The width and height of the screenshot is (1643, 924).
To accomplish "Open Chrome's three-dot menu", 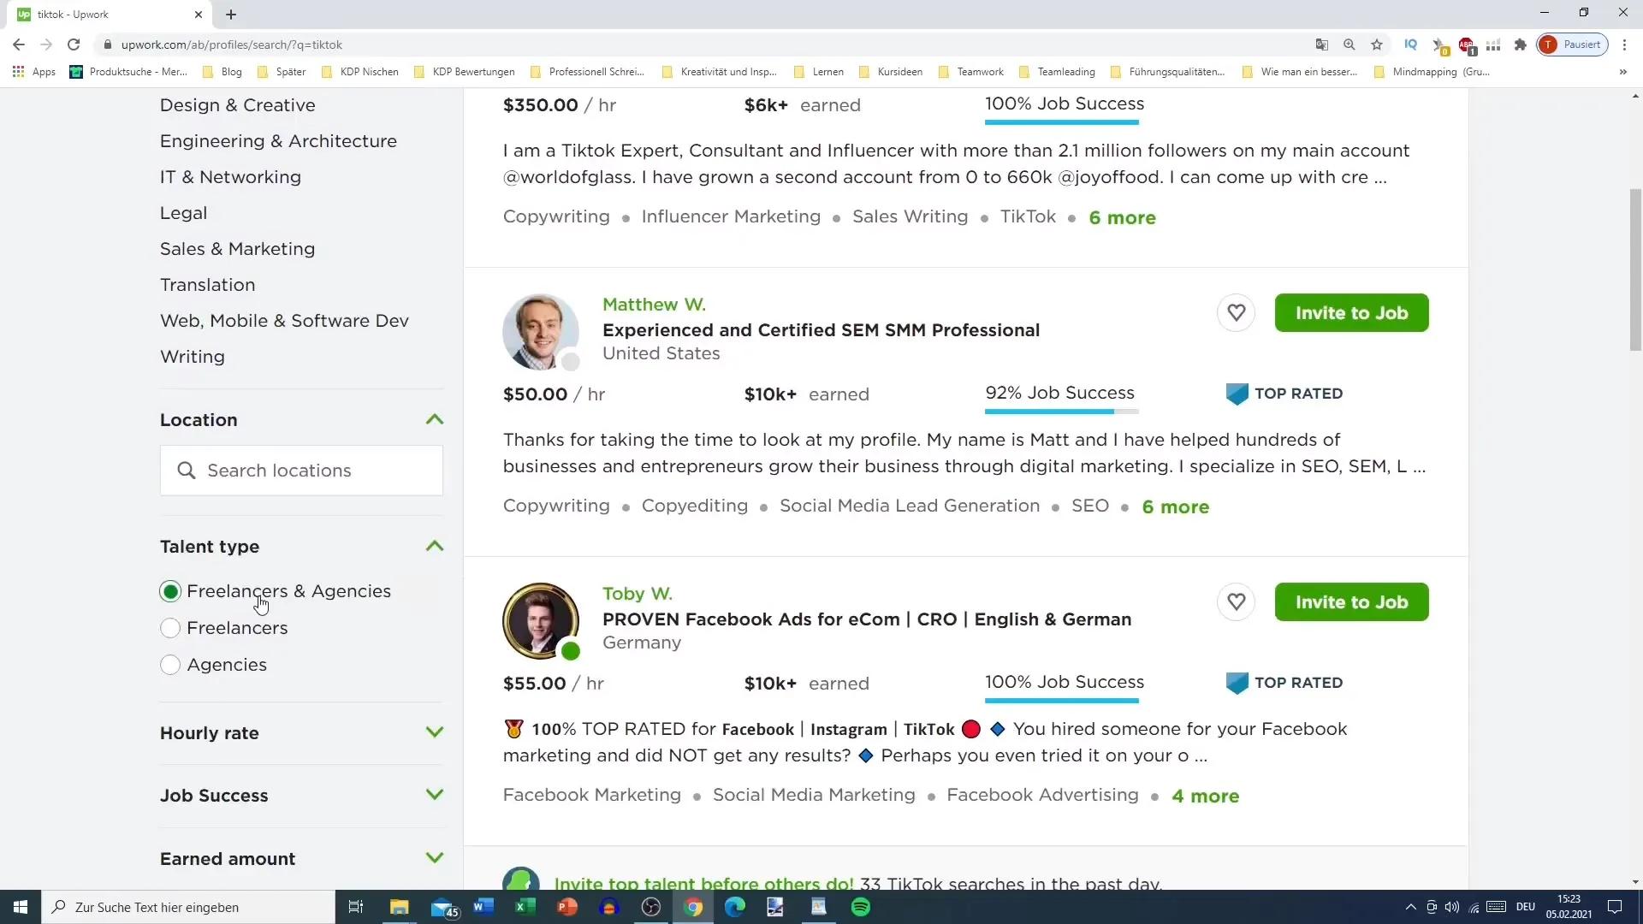I will point(1624,44).
